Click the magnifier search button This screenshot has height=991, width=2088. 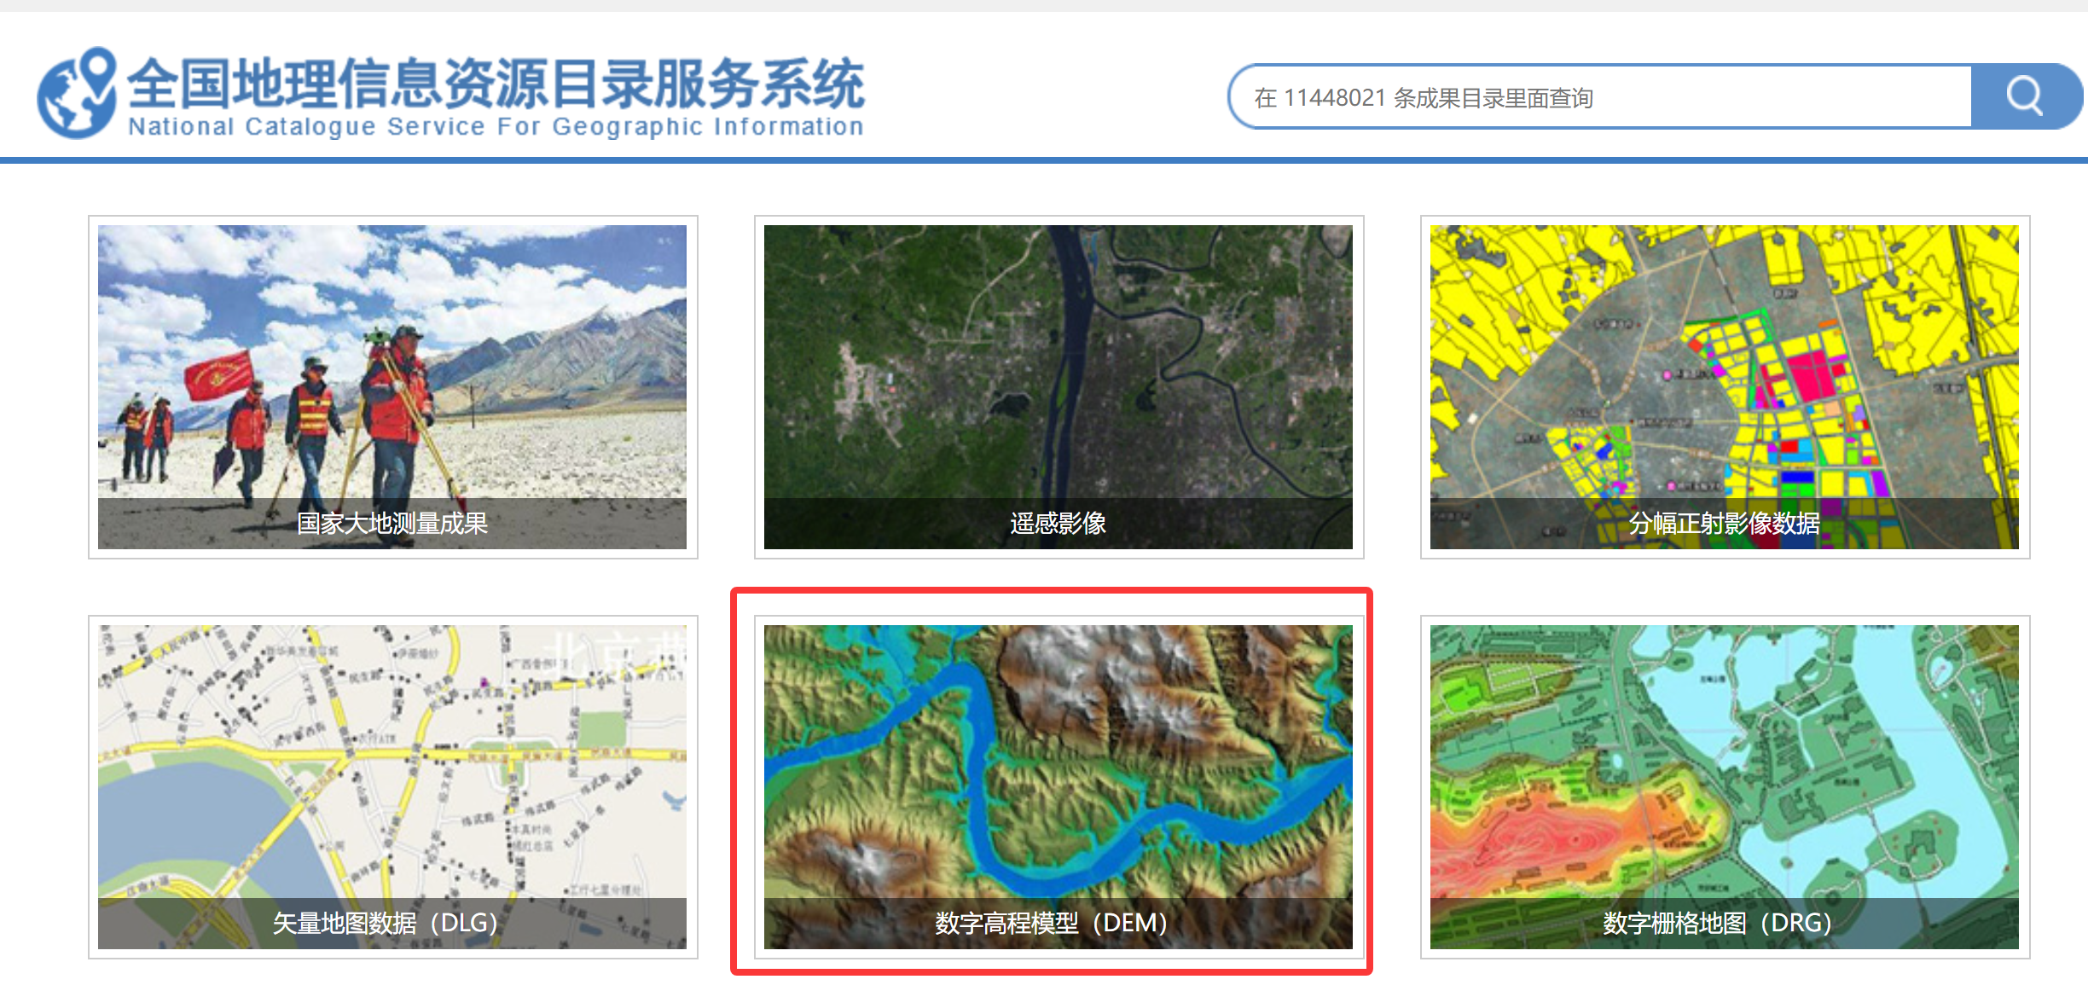2024,96
